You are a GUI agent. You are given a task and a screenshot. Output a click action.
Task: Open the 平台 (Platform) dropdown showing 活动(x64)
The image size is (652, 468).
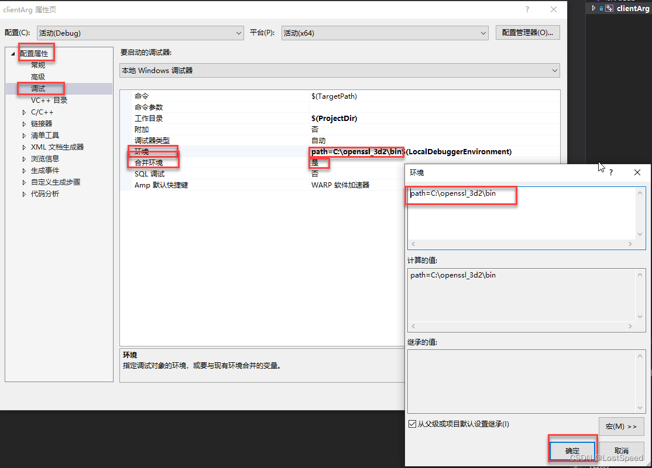(385, 33)
